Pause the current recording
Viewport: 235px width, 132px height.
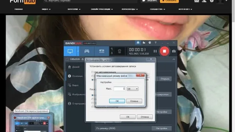click(x=155, y=51)
